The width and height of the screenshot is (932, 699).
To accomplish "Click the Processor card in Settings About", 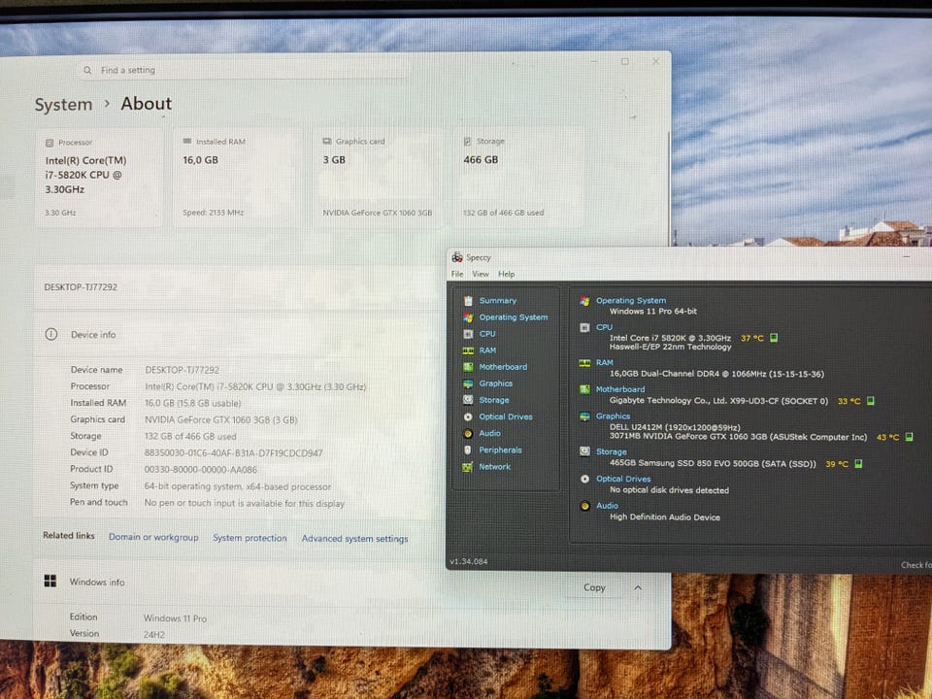I will point(99,179).
